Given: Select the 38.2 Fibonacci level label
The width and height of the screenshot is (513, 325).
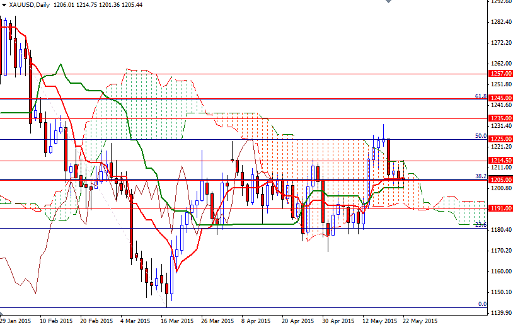Looking at the screenshot, I should tap(480, 176).
